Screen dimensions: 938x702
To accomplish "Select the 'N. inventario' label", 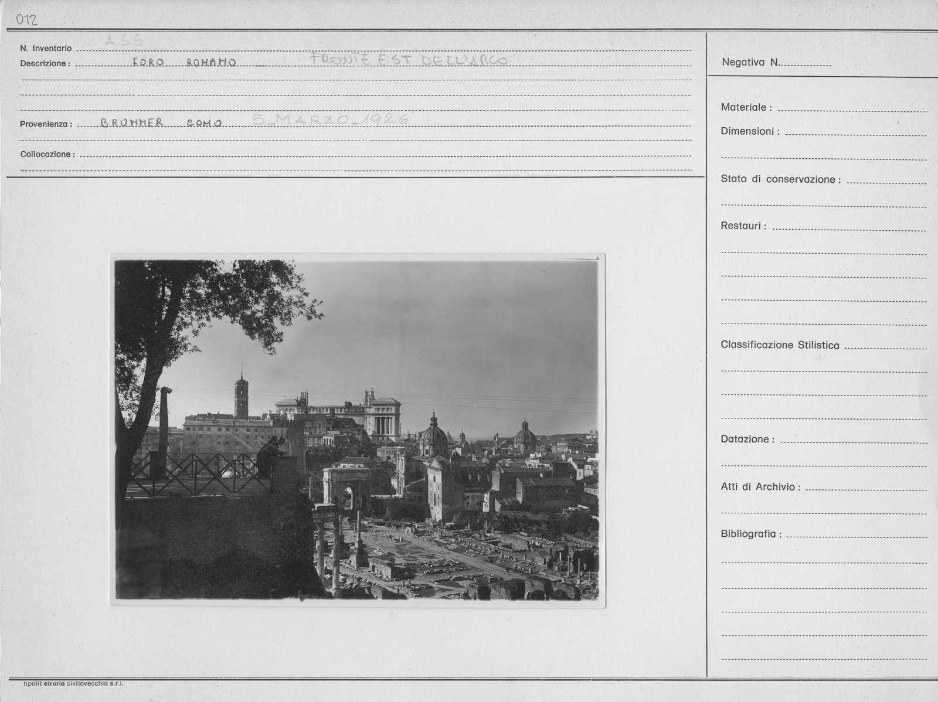I will coord(46,49).
